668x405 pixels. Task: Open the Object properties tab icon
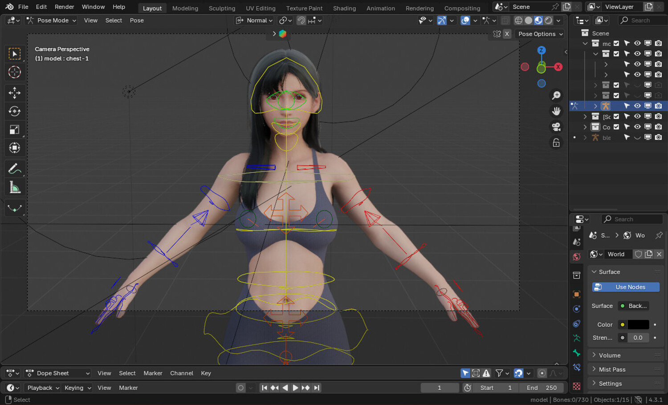click(577, 294)
